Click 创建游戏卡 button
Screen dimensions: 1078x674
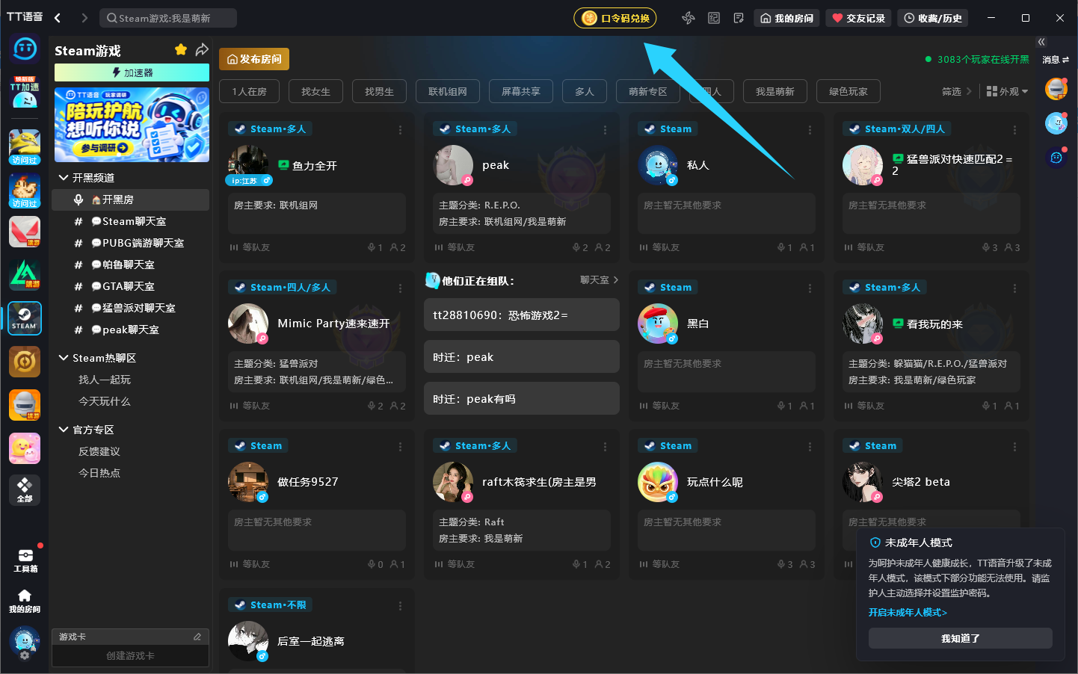click(x=130, y=655)
